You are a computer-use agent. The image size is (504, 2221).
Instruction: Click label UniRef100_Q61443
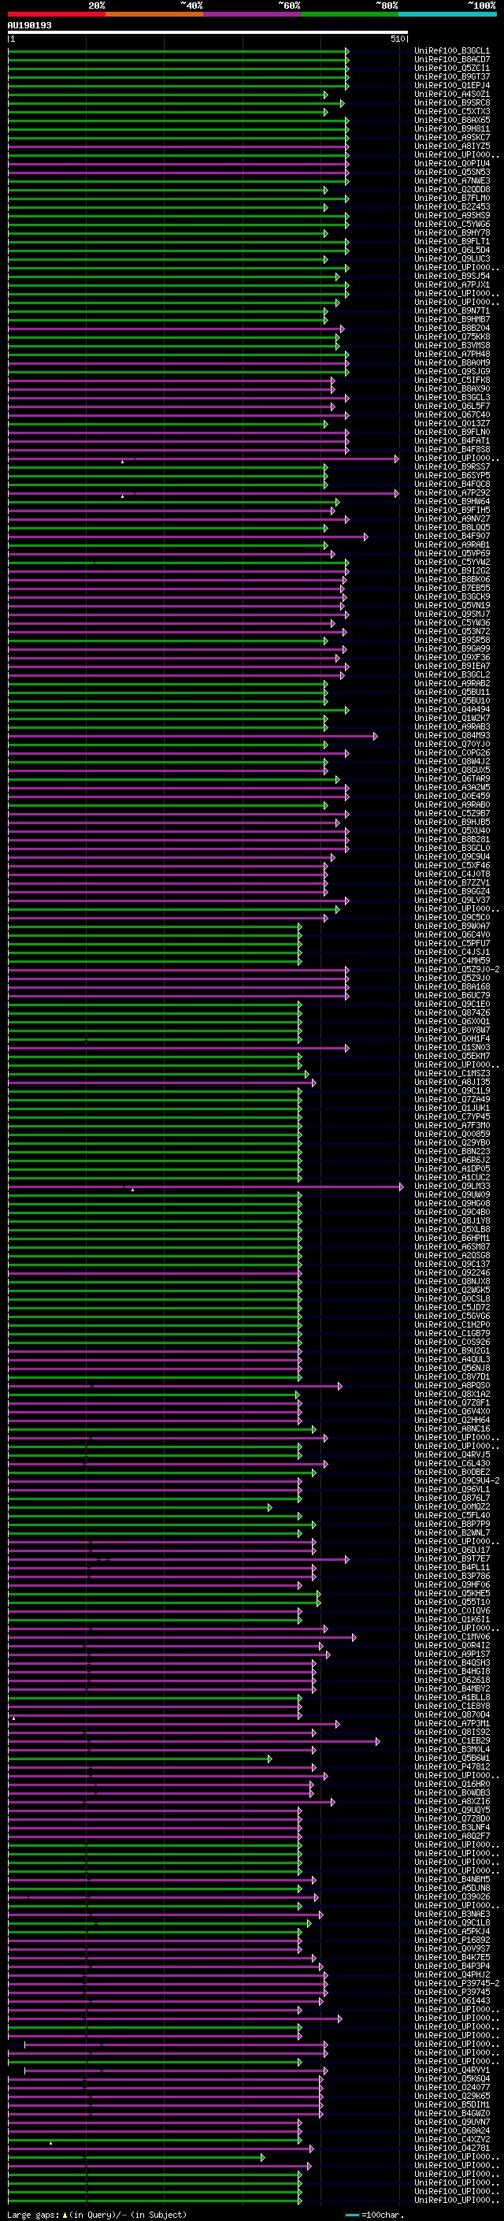pos(452,2000)
